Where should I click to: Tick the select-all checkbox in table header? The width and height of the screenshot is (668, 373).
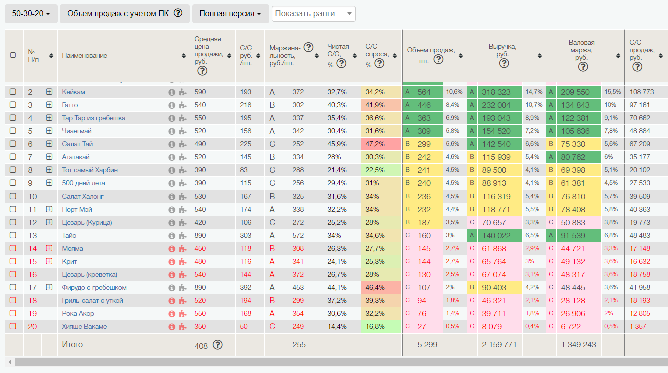(x=13, y=55)
